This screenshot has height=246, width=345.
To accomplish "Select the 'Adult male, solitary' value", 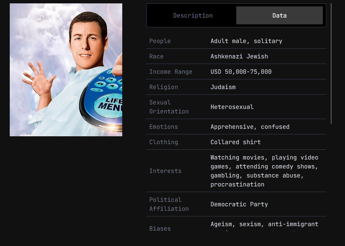I will 246,41.
